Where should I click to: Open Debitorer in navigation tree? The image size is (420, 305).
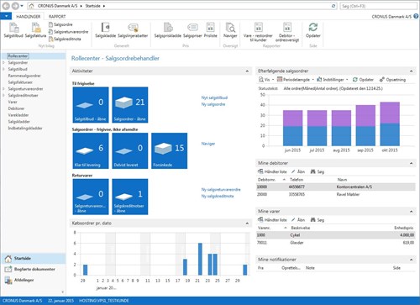point(16,108)
